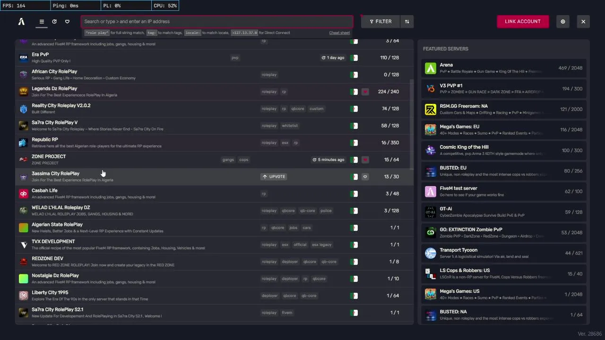Click the African City RolePlay server icon
The height and width of the screenshot is (340, 605).
tap(23, 75)
